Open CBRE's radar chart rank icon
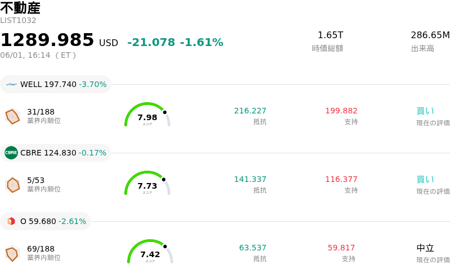The width and height of the screenshot is (450, 274). [12, 185]
